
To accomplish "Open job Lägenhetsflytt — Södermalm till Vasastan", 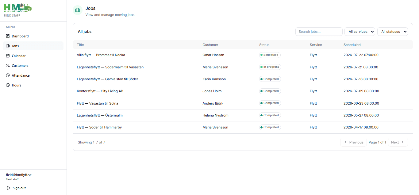I will pos(110,67).
